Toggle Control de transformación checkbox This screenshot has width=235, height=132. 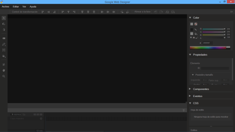[10, 12]
